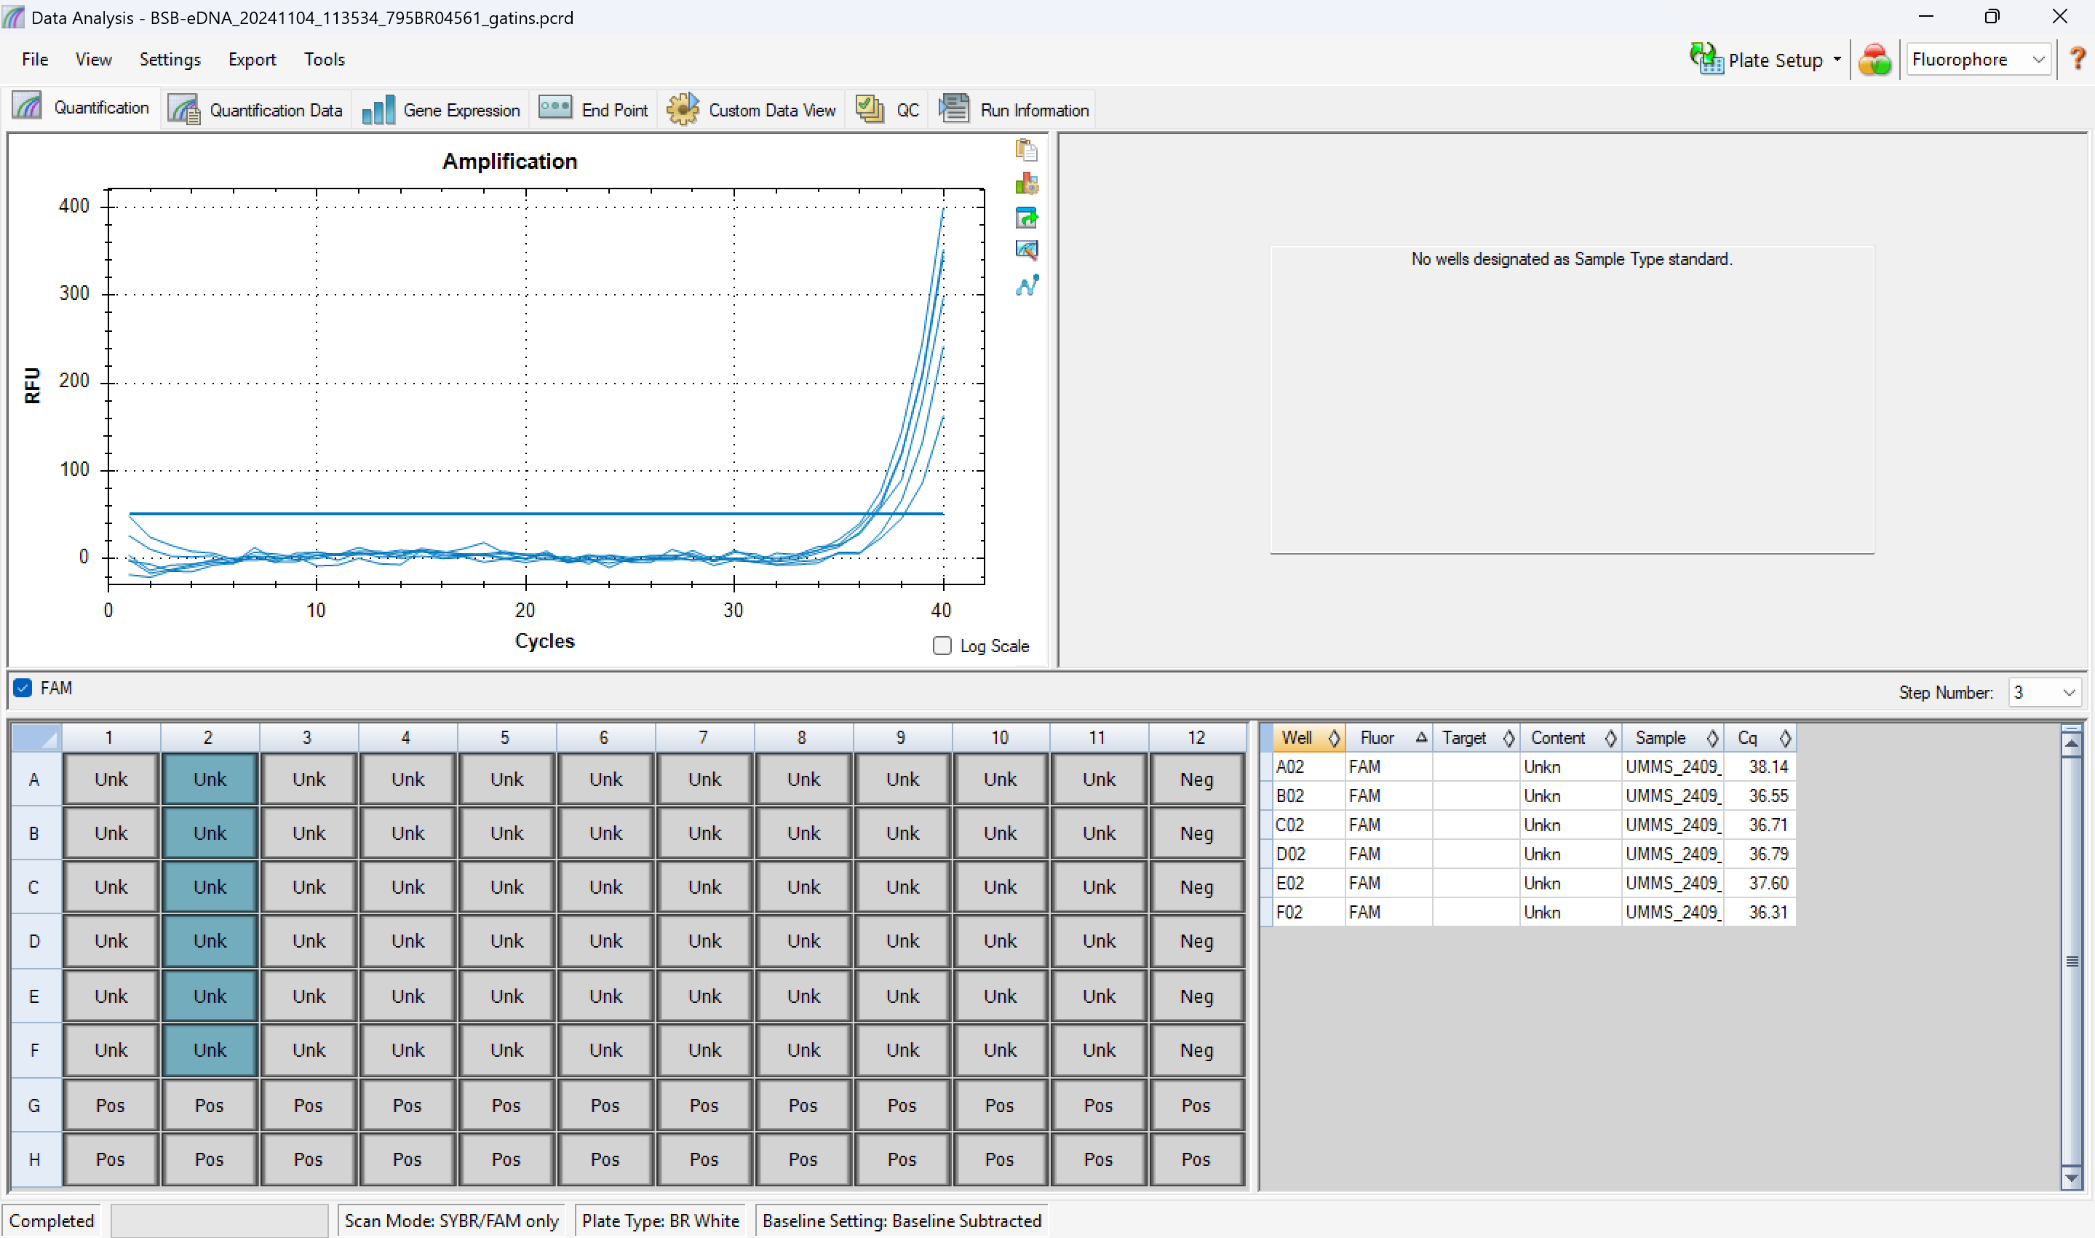
Task: Select well D9 on the plate
Action: [902, 941]
